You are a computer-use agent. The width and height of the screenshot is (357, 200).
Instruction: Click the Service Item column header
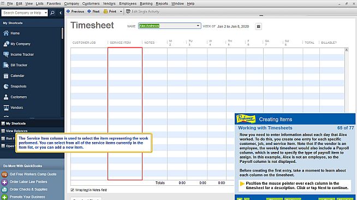[121, 43]
